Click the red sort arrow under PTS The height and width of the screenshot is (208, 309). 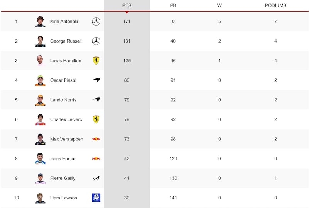pos(127,12)
